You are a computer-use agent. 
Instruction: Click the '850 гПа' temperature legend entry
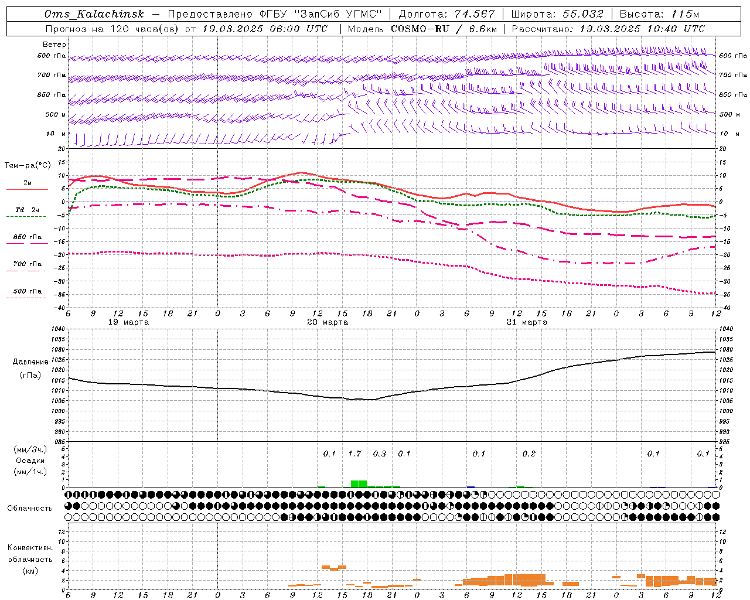pyautogui.click(x=28, y=237)
